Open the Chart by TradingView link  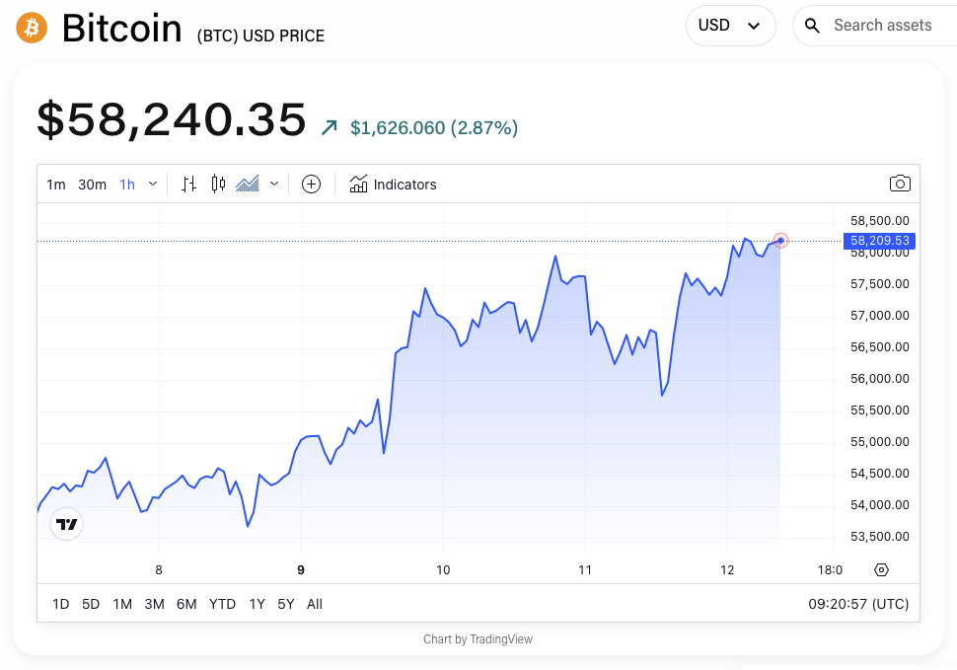pos(478,638)
